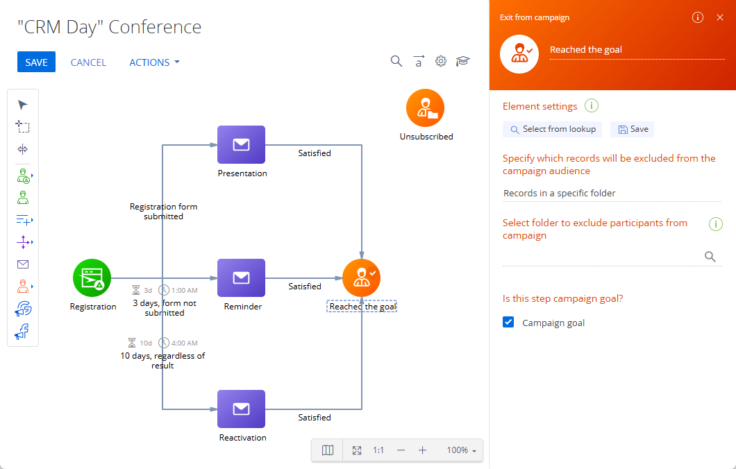The height and width of the screenshot is (469, 736).
Task: Activate the lasso selection tool
Action: 22,127
